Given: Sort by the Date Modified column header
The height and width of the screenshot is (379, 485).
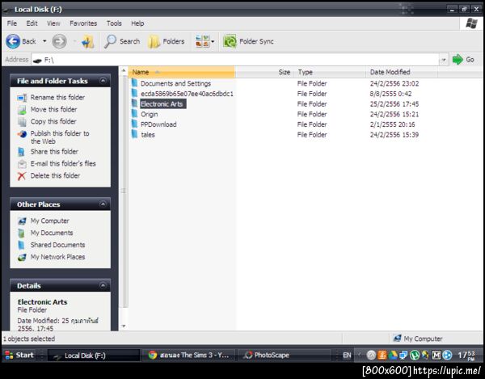Looking at the screenshot, I should (x=402, y=72).
